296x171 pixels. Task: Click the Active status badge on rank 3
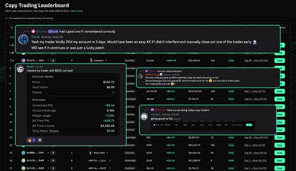231,60
